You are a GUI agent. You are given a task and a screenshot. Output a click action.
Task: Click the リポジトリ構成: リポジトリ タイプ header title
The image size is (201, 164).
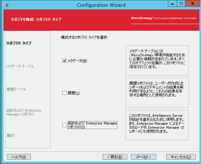click(x=36, y=19)
